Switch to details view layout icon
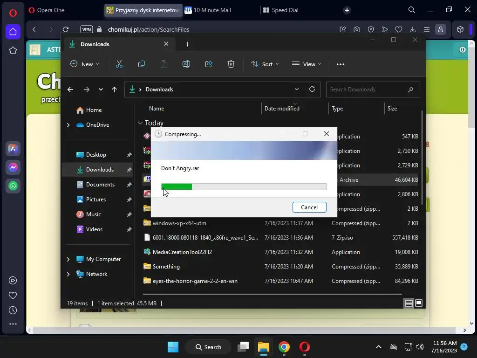Viewport: 477px width, 358px height. [x=409, y=303]
